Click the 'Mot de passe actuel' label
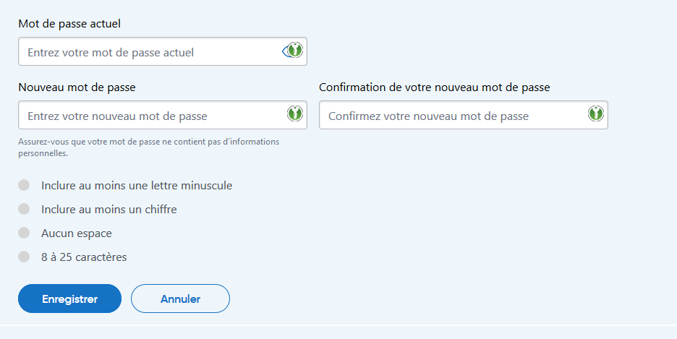This screenshot has height=339, width=677. 69,24
